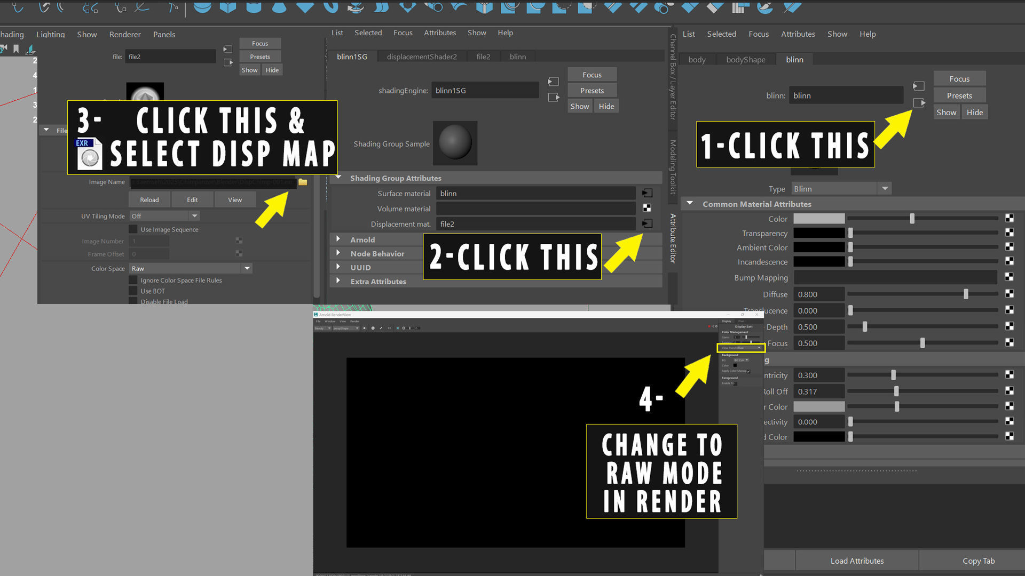The width and height of the screenshot is (1025, 576).
Task: Click the polygon cube shelf icon
Action: pos(228,7)
